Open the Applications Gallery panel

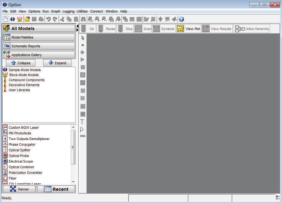(x=39, y=55)
